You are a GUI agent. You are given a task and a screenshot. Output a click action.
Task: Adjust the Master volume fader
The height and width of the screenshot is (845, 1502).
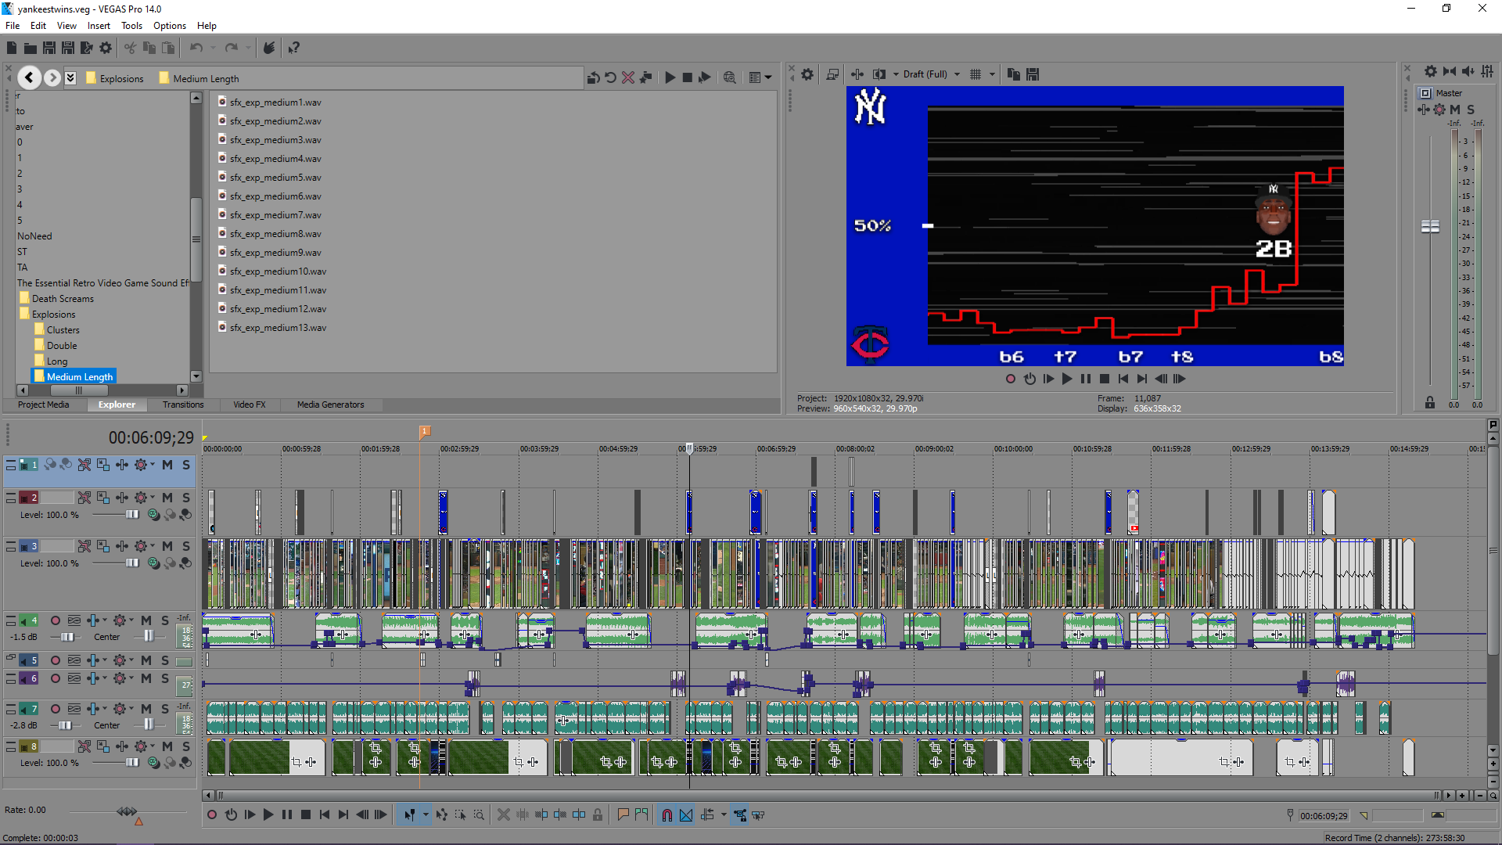pyautogui.click(x=1430, y=226)
